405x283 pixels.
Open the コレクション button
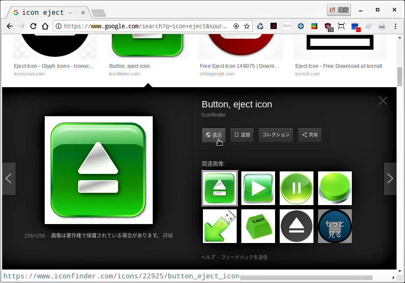tap(275, 135)
